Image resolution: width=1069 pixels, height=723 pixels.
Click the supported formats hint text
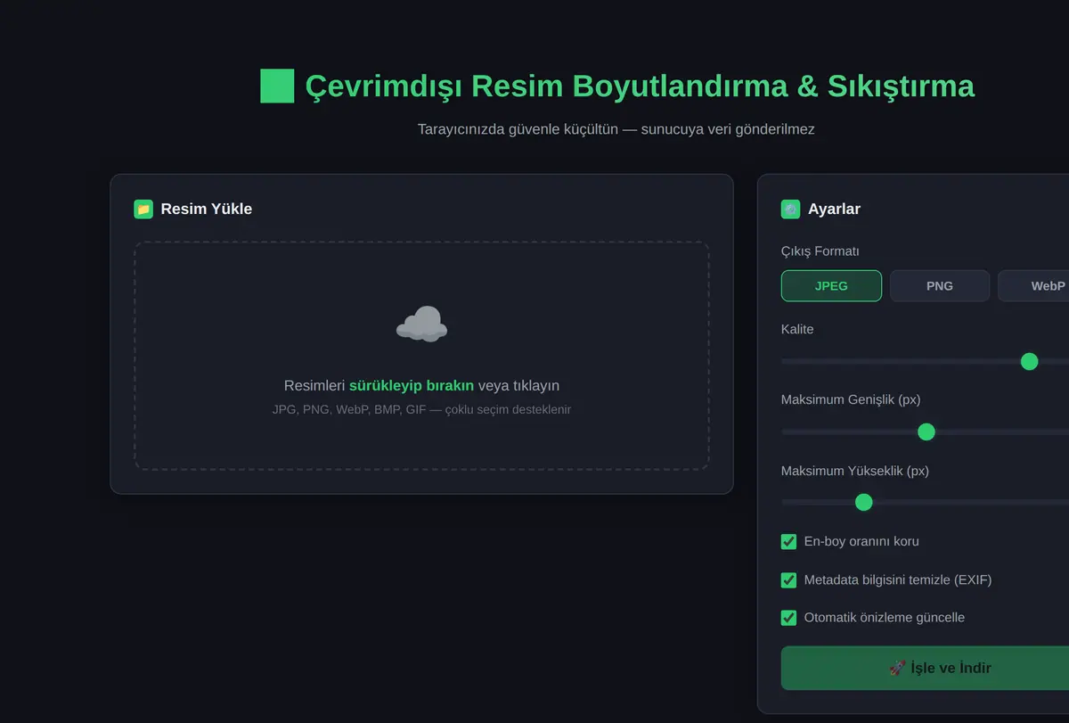point(421,409)
